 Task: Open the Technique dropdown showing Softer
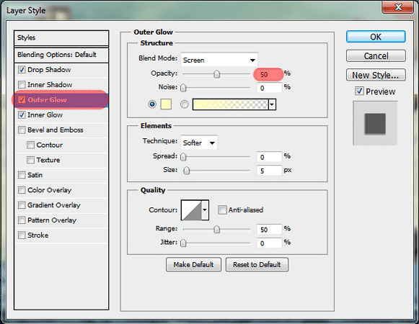tap(199, 143)
